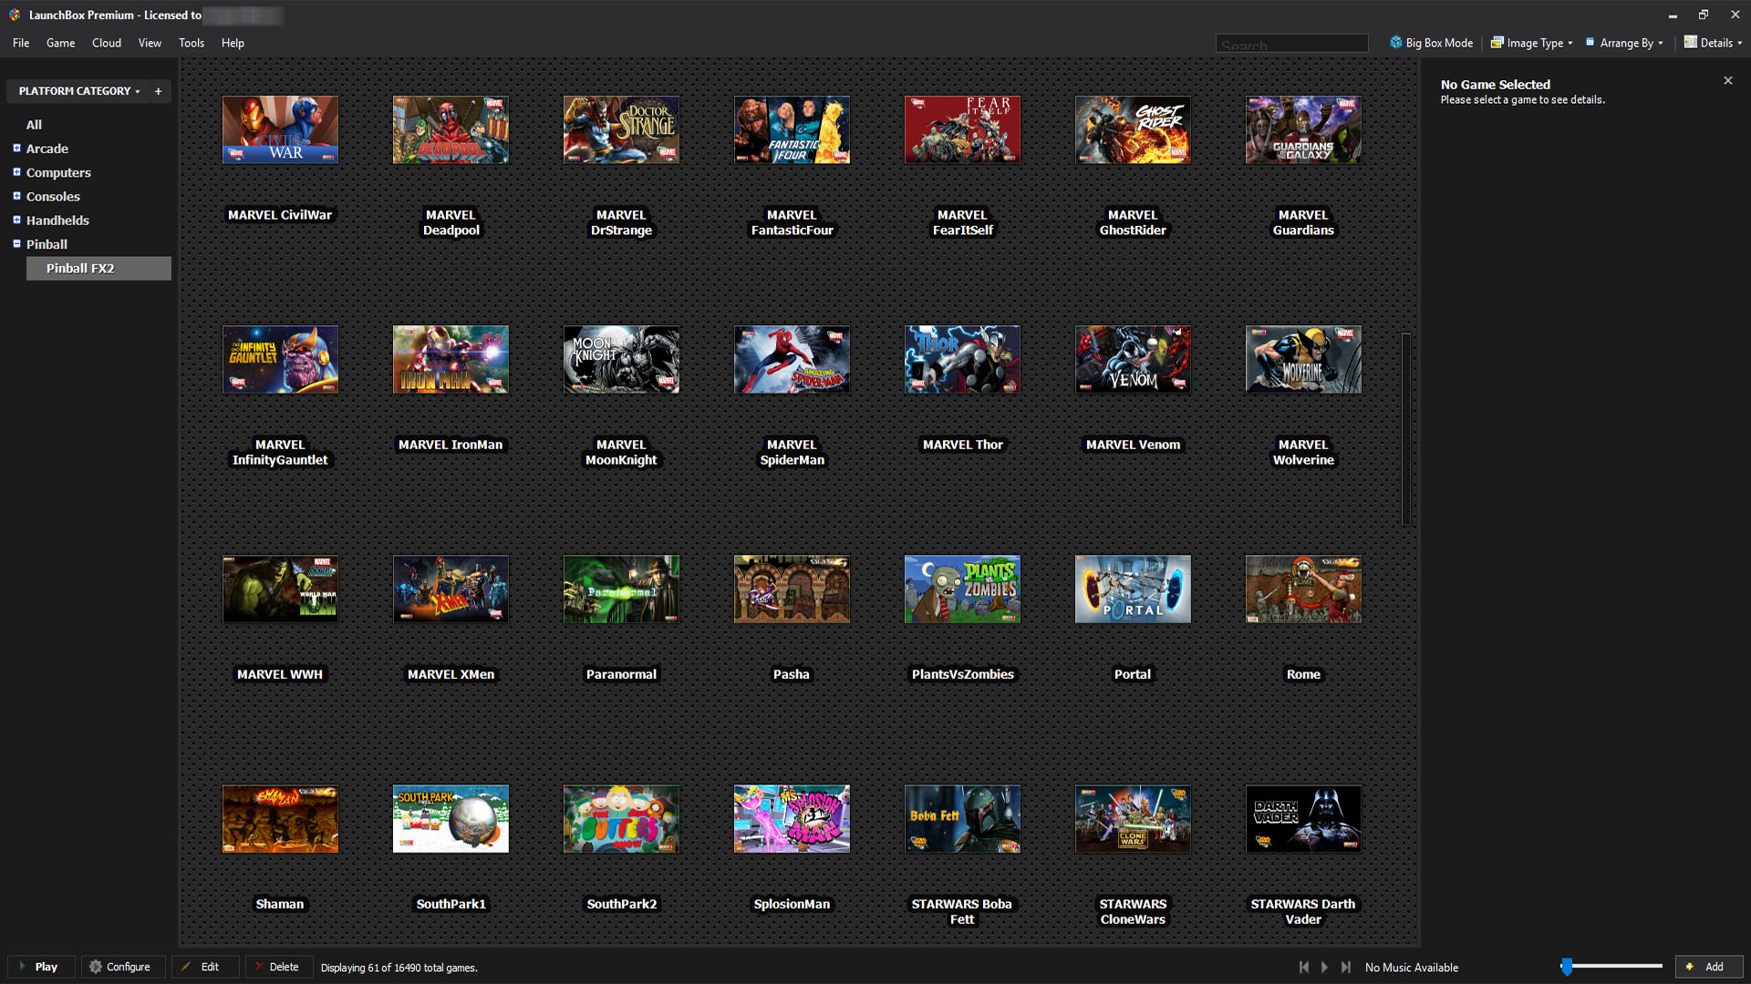Open the Help menu
The image size is (1751, 984).
tap(233, 43)
